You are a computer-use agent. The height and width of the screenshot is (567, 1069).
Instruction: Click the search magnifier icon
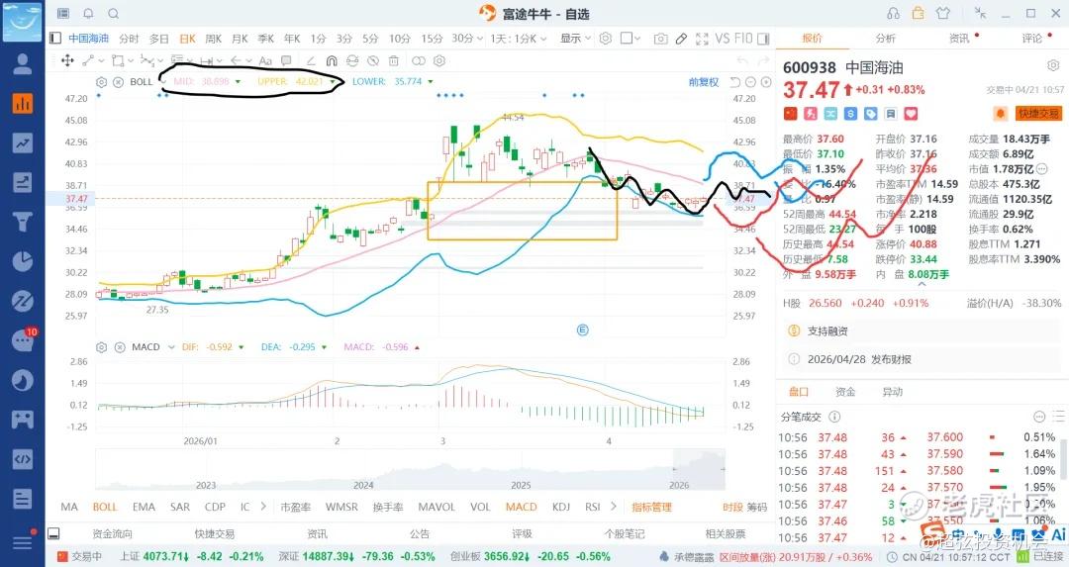pyautogui.click(x=113, y=14)
